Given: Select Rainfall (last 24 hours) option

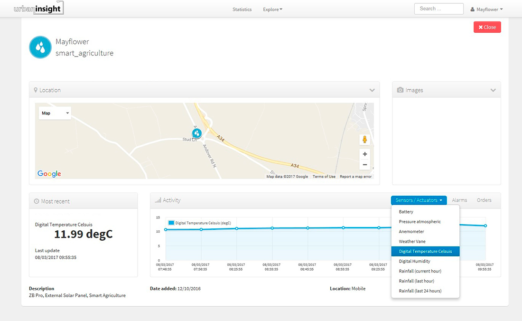Looking at the screenshot, I should pyautogui.click(x=426, y=291).
